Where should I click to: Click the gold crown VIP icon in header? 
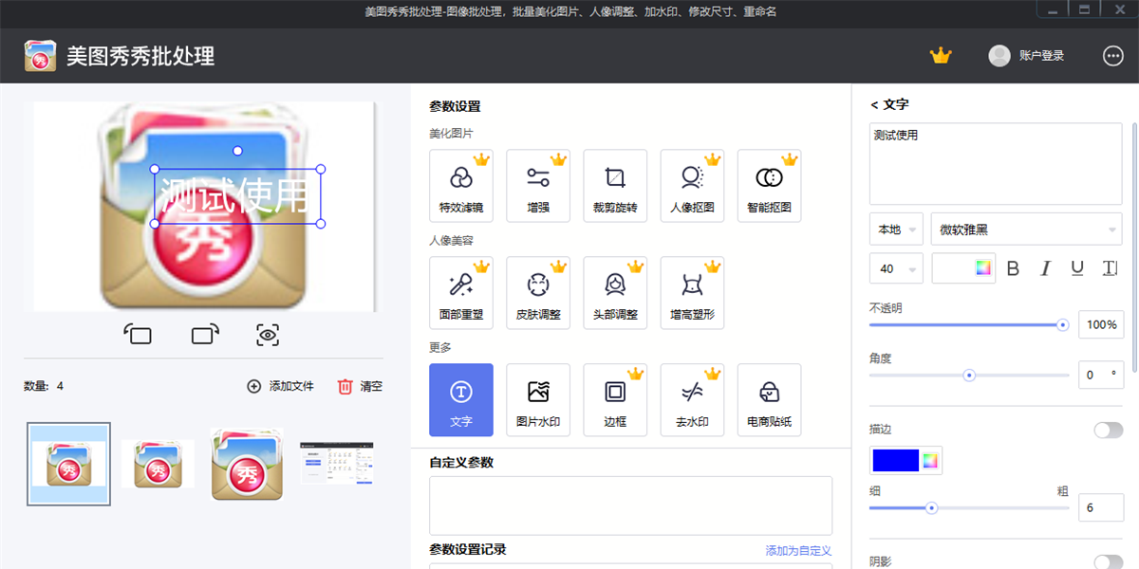click(941, 56)
